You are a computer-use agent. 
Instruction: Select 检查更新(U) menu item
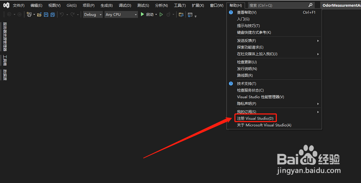[274, 62]
